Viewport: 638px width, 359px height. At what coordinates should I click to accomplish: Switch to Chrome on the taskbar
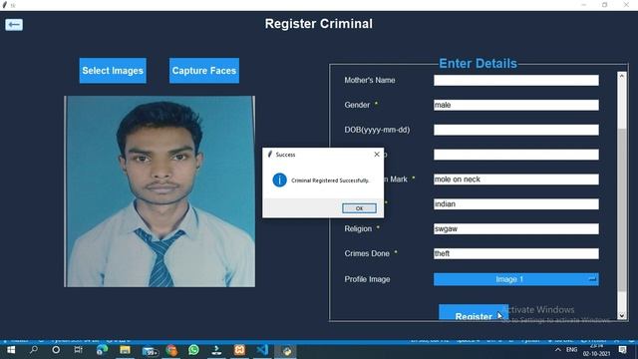[x=171, y=350]
